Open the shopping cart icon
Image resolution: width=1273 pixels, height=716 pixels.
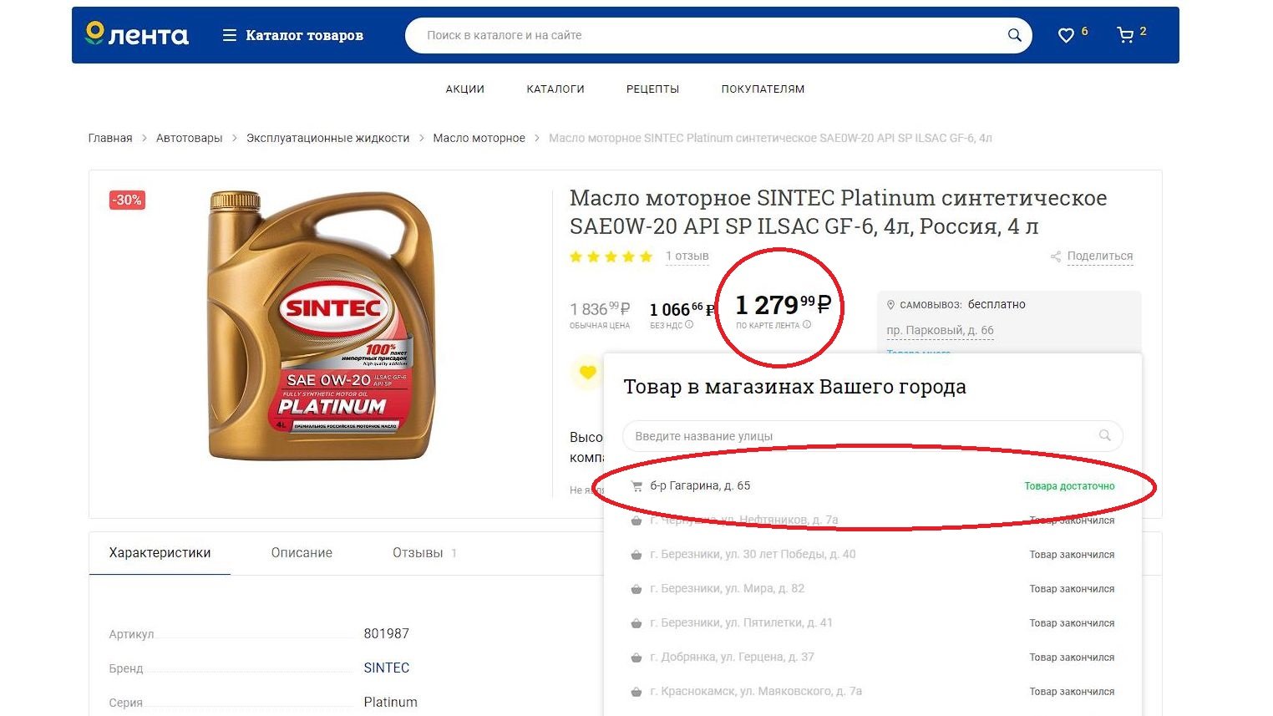point(1125,35)
